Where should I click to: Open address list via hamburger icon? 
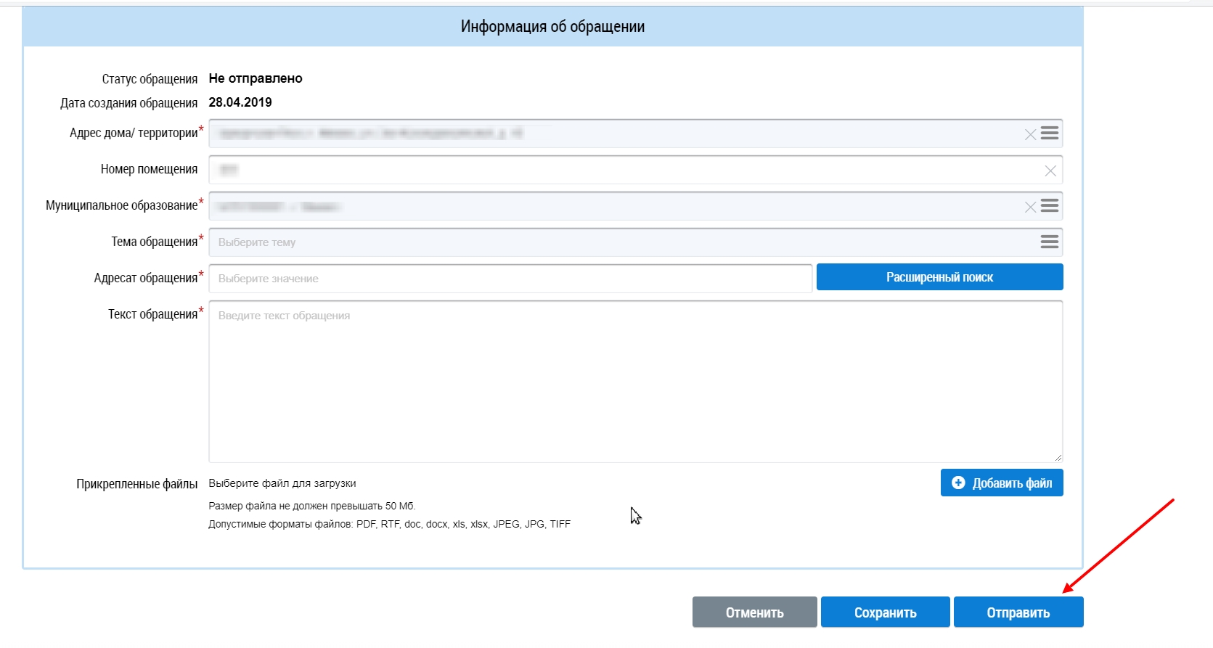tap(1050, 133)
